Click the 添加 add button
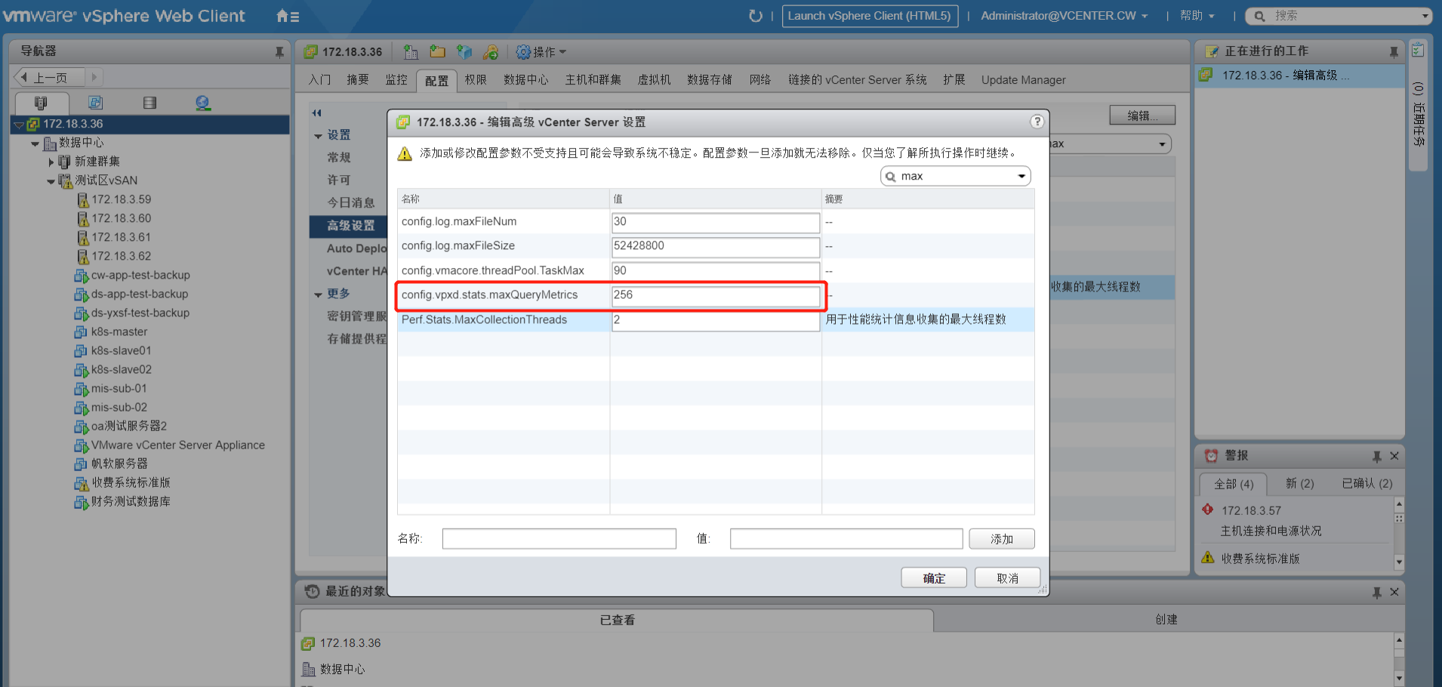Screen dimensions: 1442x687 tap(1002, 538)
